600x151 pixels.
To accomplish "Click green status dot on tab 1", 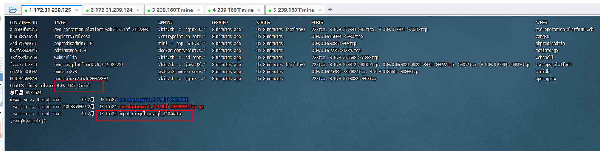I will point(26,10).
